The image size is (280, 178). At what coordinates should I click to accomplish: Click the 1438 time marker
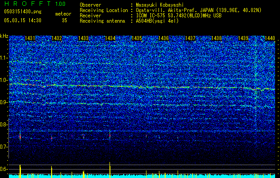pos(217,38)
